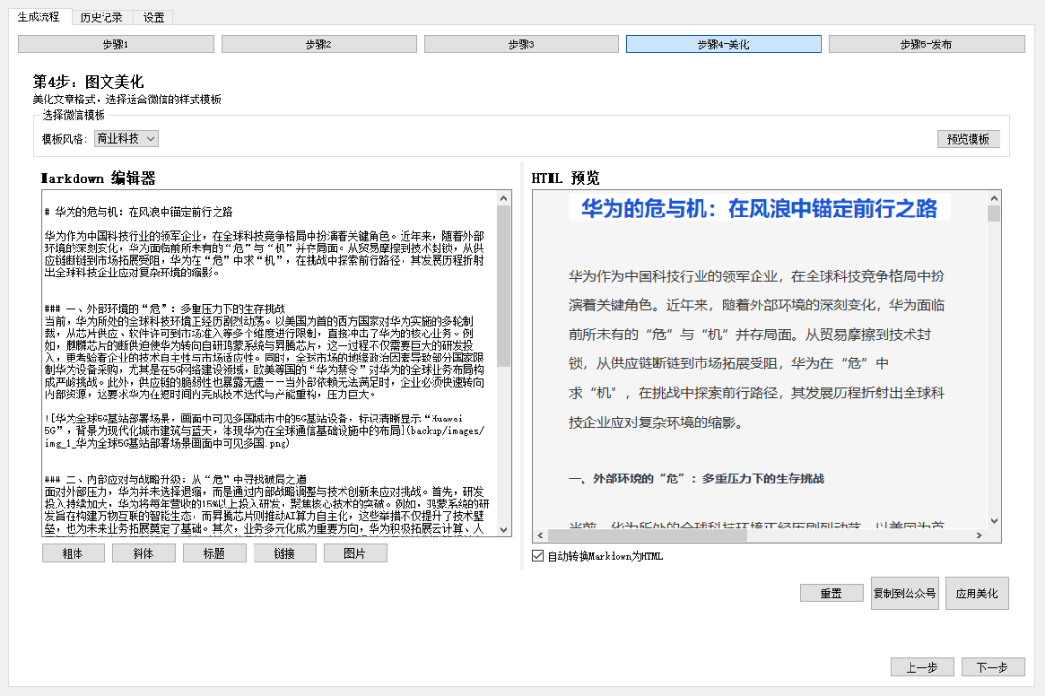Click Markdown editor scrollbar down arrow

pyautogui.click(x=504, y=530)
